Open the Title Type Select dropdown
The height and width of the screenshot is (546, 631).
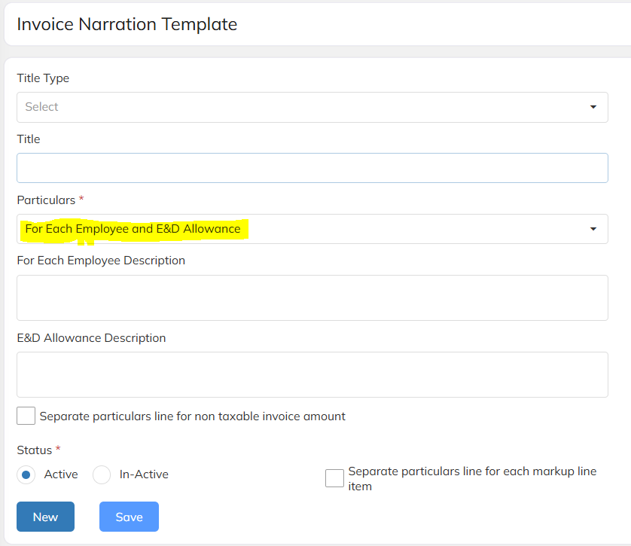click(x=312, y=108)
